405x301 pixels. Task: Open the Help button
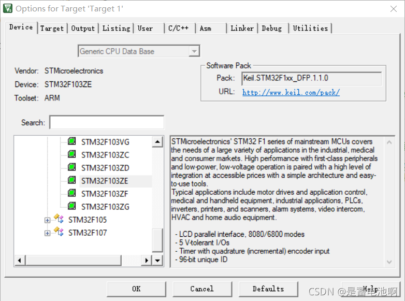tap(370, 289)
